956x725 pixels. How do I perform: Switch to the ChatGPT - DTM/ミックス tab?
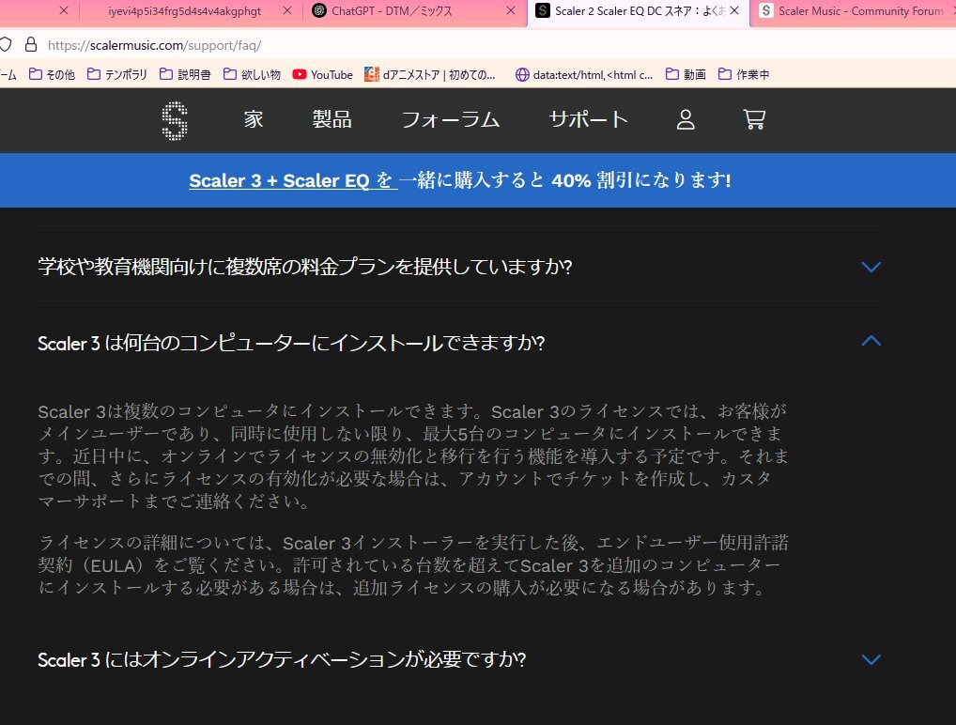[x=414, y=11]
